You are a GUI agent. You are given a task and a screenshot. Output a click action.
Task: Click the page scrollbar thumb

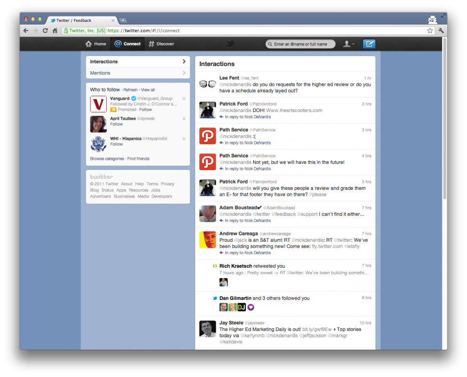pos(445,119)
